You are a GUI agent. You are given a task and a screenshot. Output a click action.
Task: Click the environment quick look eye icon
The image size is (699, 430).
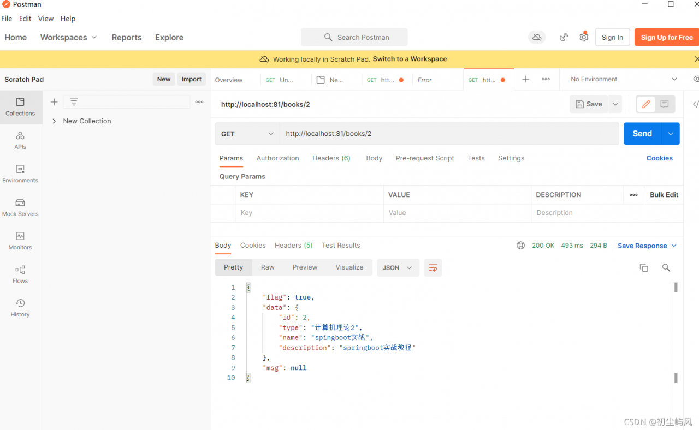pyautogui.click(x=696, y=79)
